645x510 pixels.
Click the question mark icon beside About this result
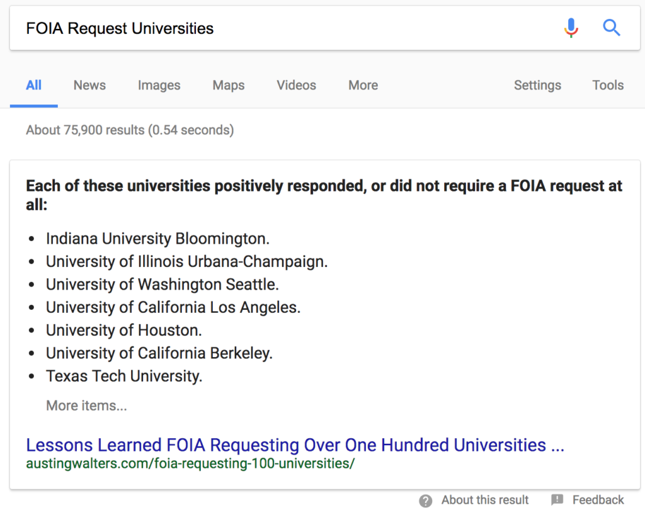[x=425, y=501]
